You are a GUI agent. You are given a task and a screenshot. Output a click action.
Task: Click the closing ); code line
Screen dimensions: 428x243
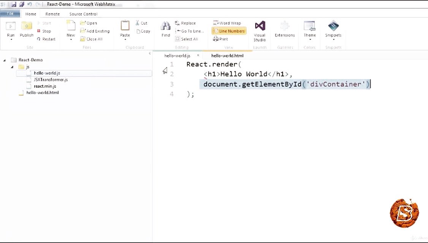pyautogui.click(x=190, y=95)
